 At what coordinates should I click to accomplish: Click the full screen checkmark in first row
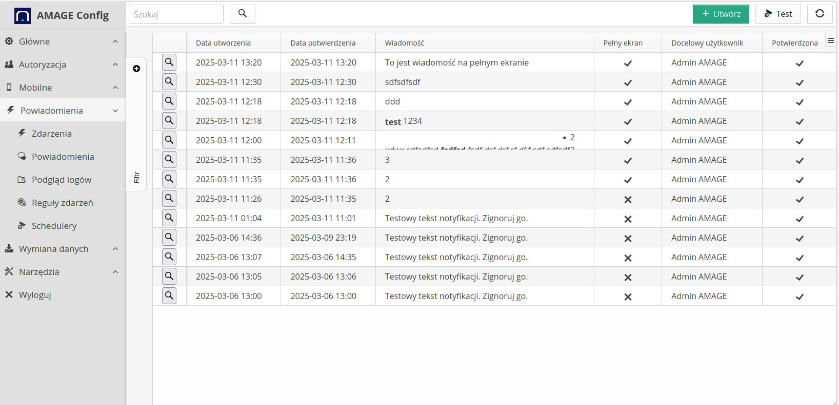(628, 63)
